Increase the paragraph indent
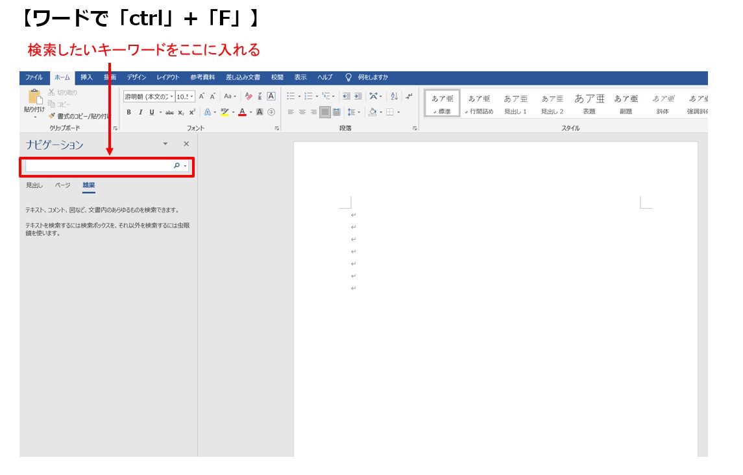 click(x=358, y=96)
